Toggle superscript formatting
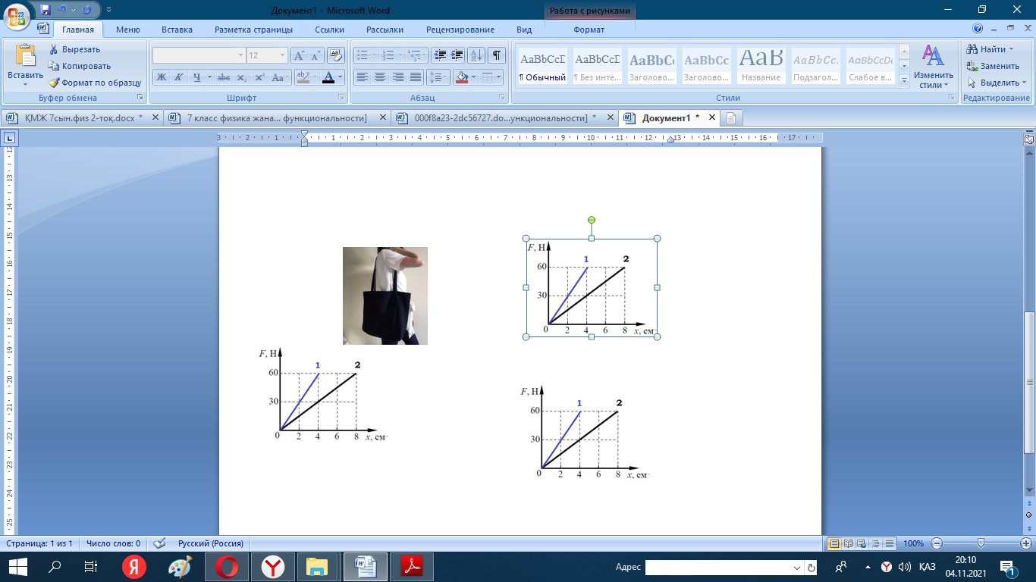Screen dimensions: 1036x582 [259, 77]
